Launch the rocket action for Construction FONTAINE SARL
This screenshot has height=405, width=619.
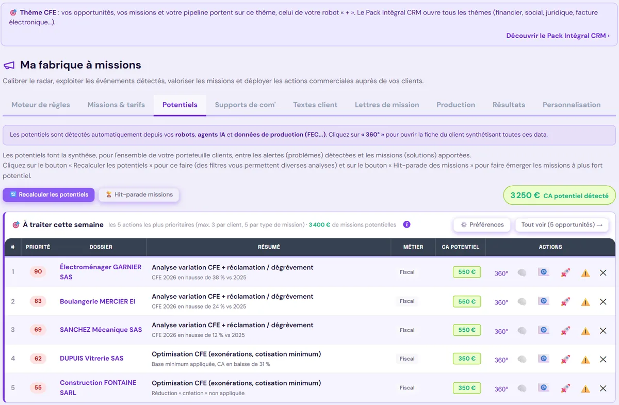pyautogui.click(x=565, y=388)
